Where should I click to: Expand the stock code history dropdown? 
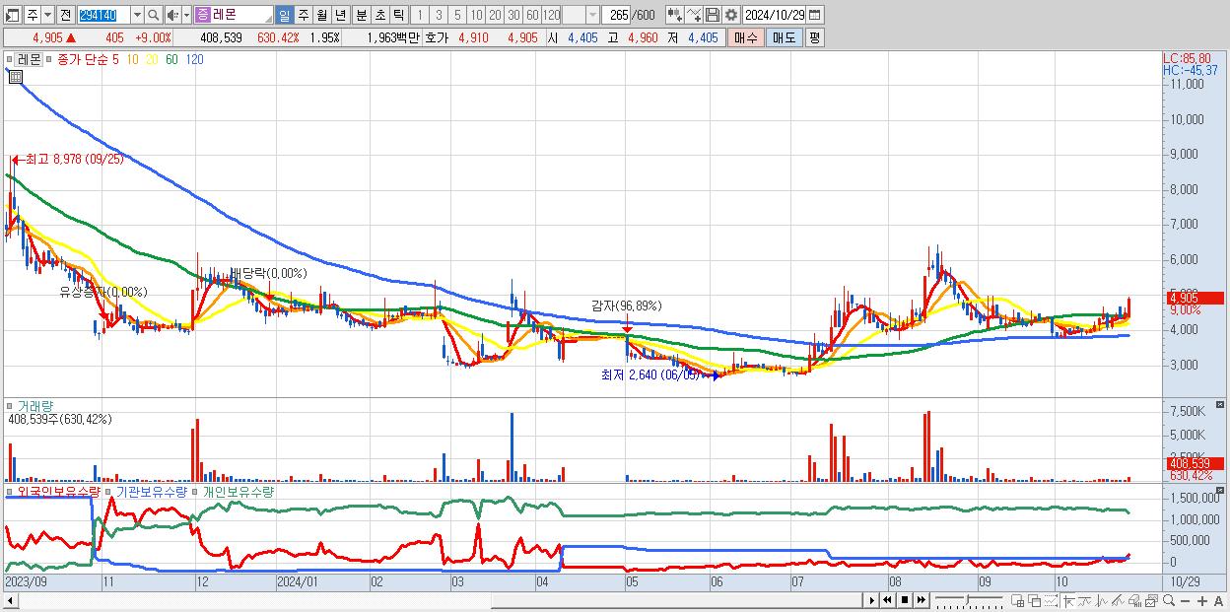137,15
